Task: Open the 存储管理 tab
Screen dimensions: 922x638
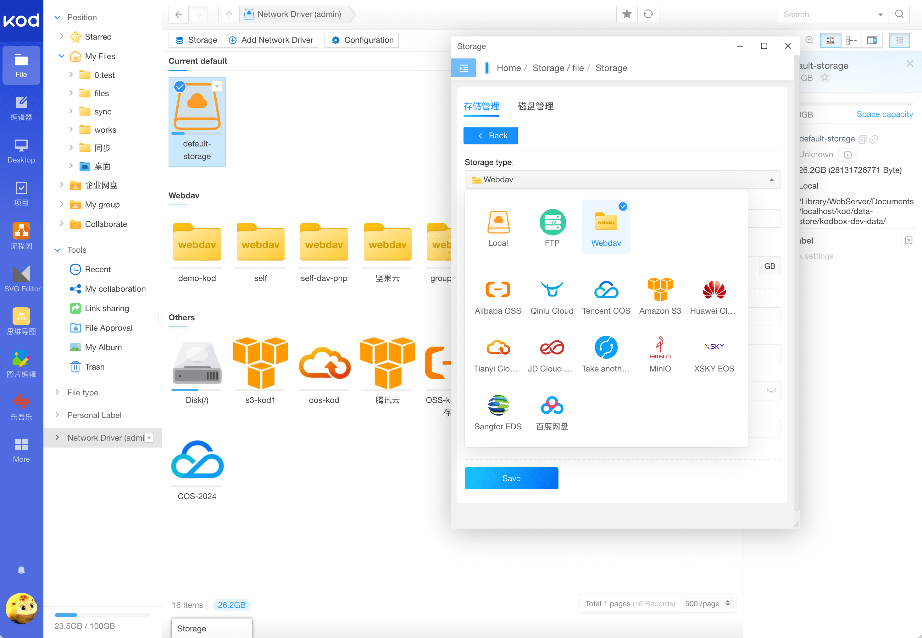Action: point(481,106)
